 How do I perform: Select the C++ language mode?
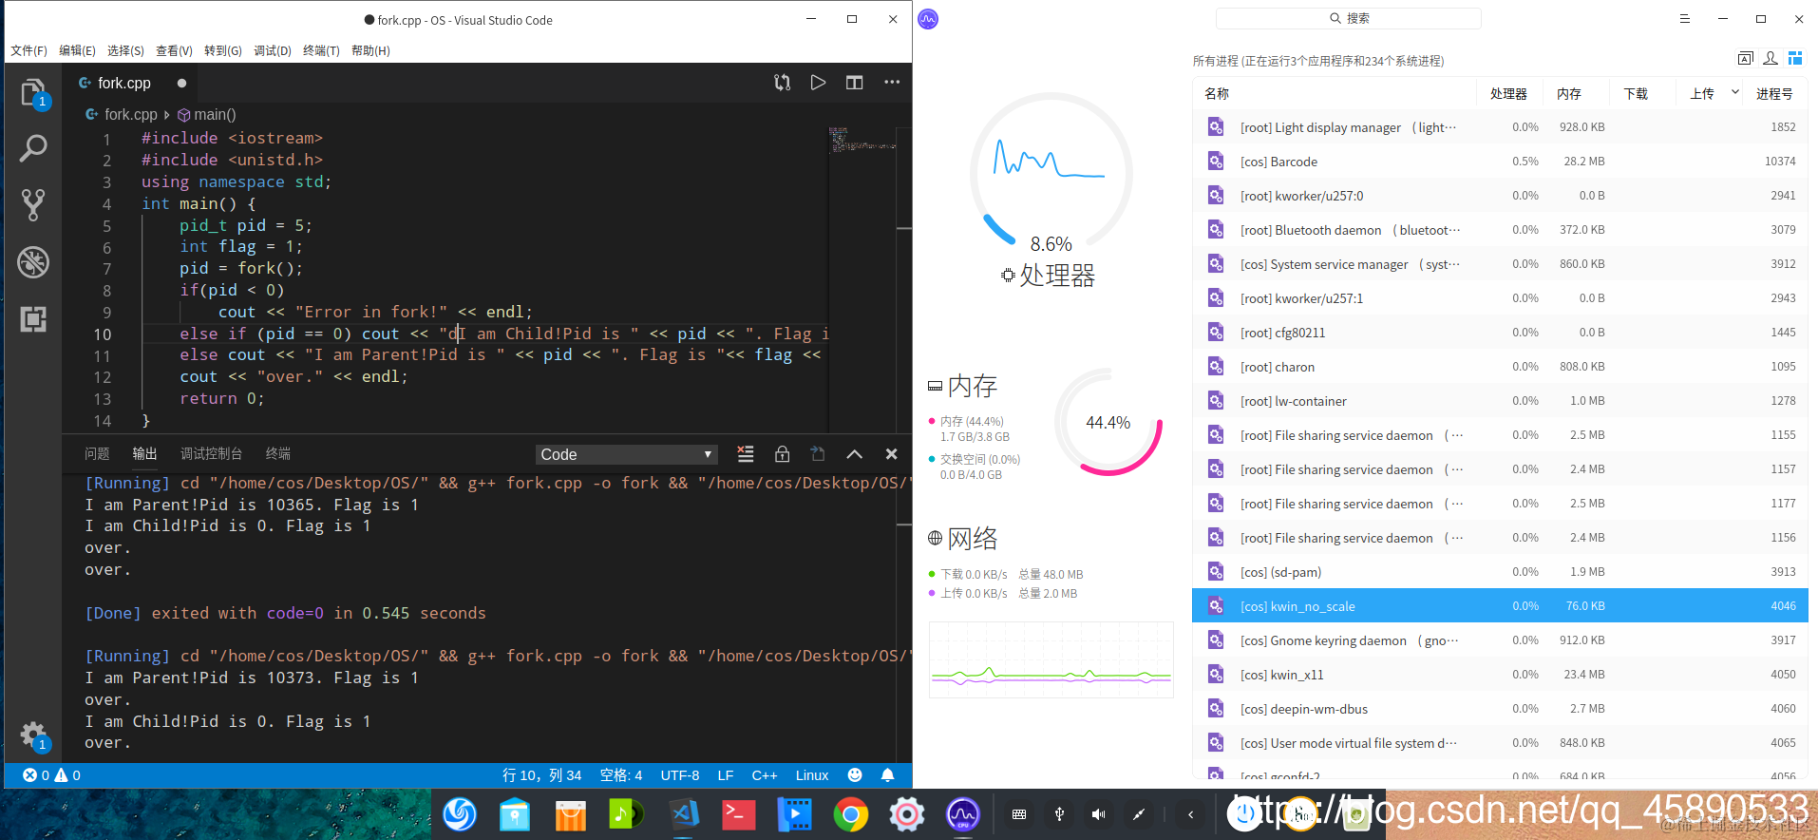point(765,775)
